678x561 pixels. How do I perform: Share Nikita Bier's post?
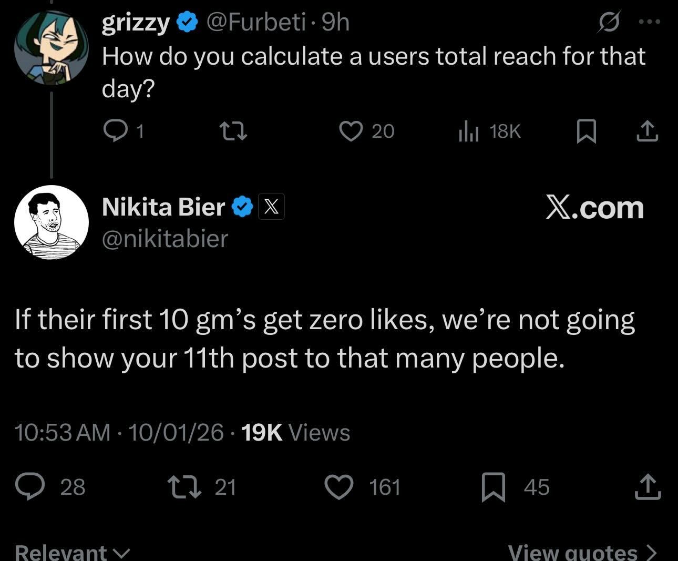[x=647, y=486]
